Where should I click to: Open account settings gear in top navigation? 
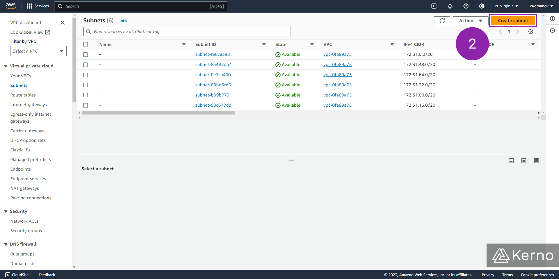click(481, 6)
